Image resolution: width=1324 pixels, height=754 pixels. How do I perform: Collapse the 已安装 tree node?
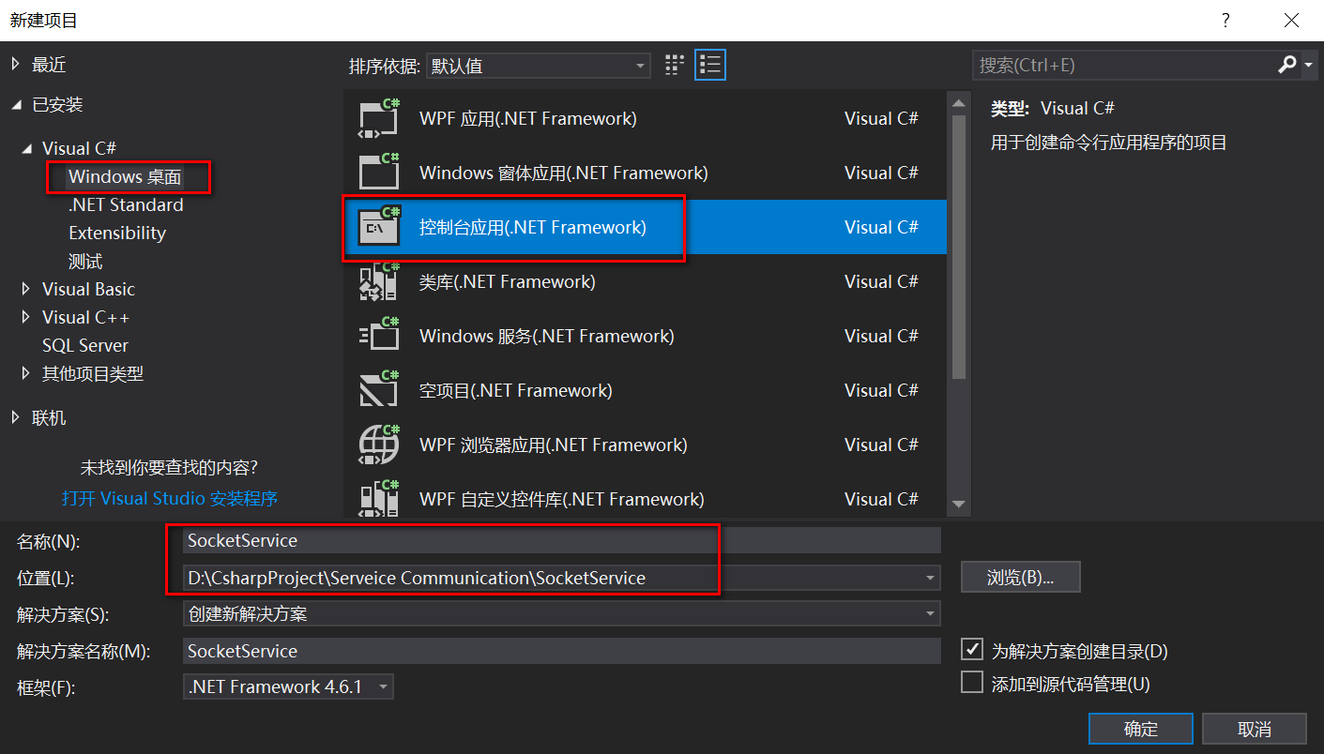click(16, 104)
